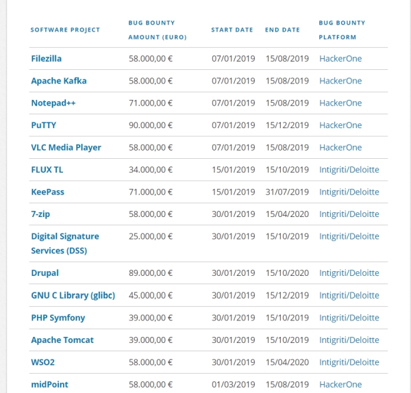Click HackerOne link in midPoint row
This screenshot has height=393, width=411.
pos(340,385)
